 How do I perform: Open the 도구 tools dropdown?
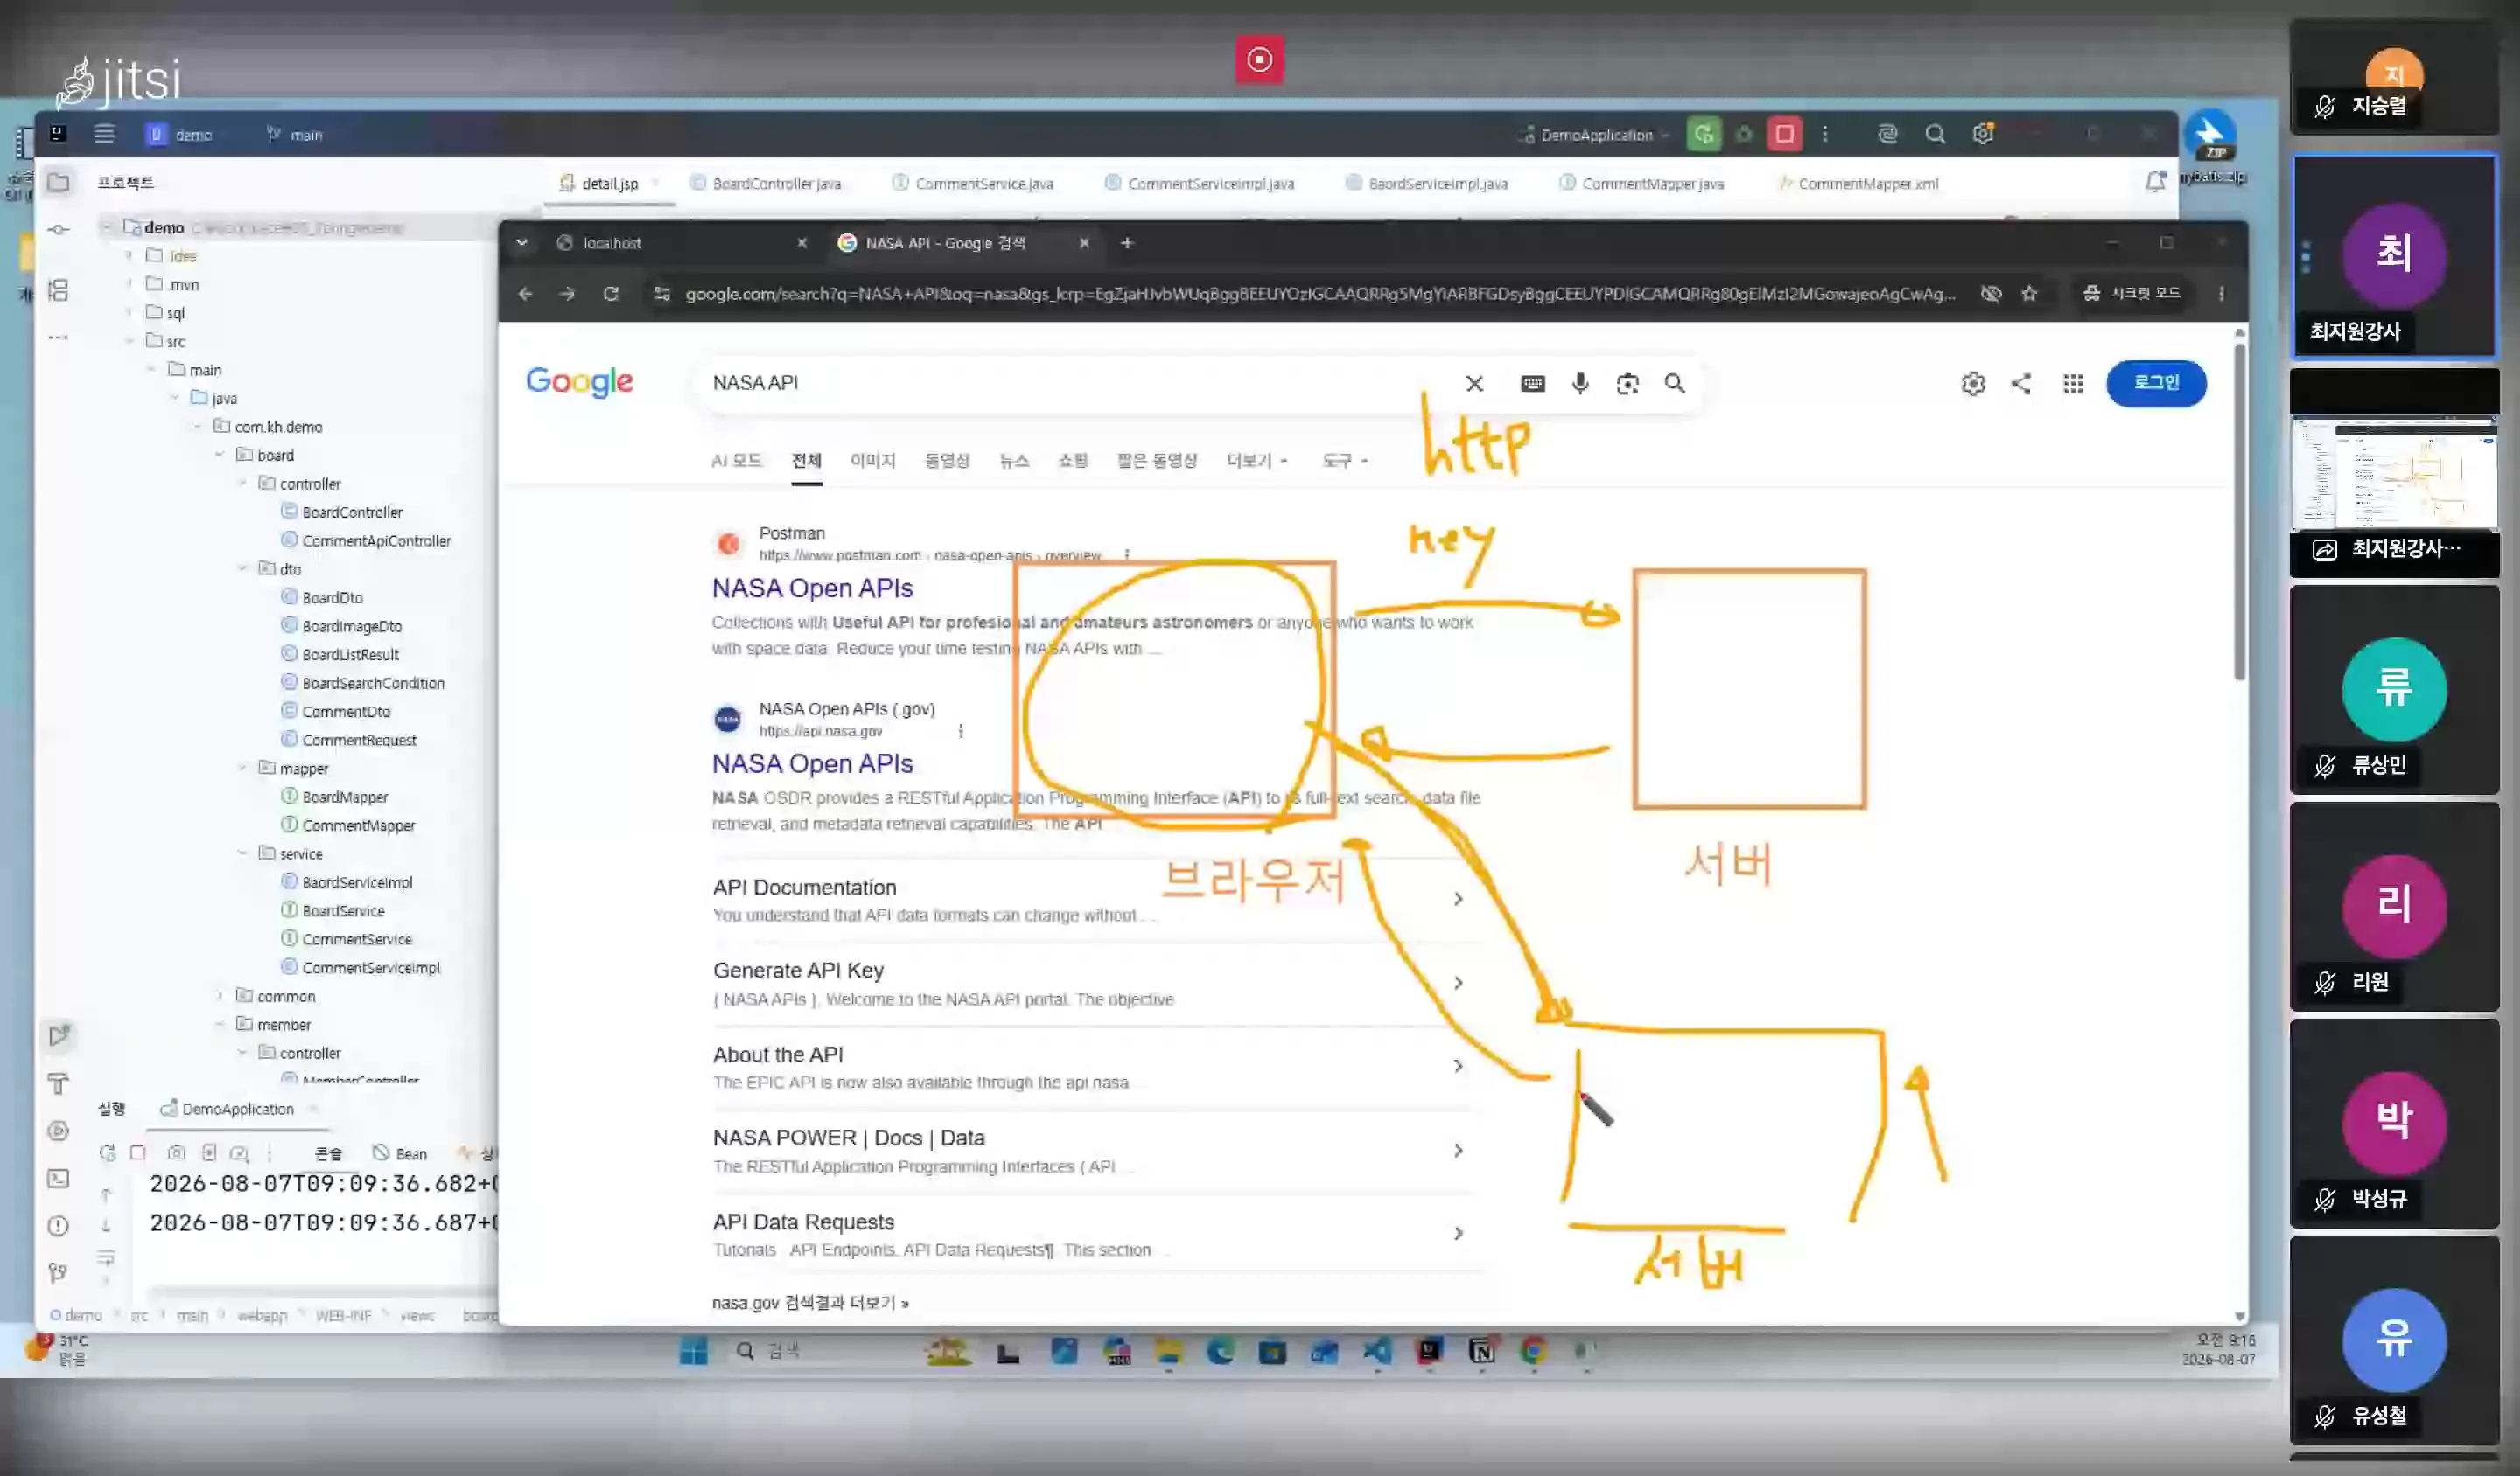point(1345,460)
